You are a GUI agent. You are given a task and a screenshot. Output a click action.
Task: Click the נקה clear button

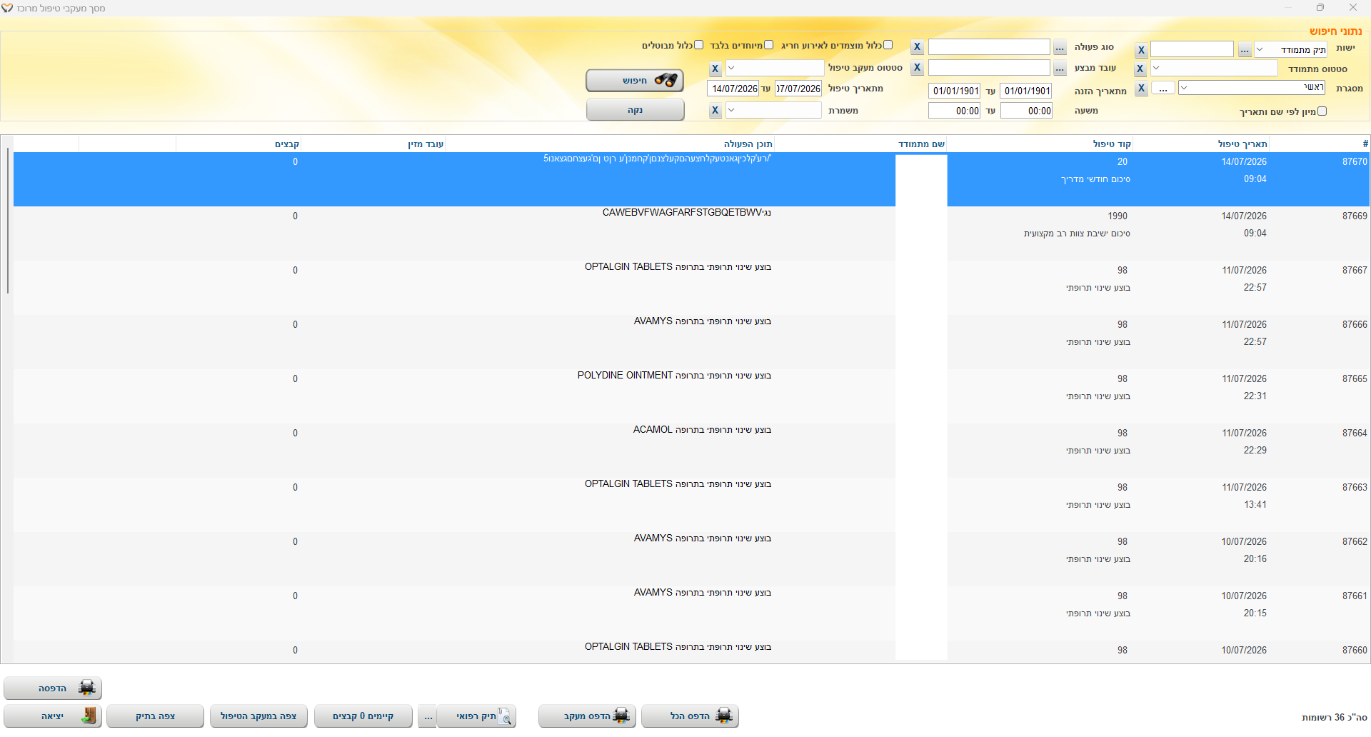coord(635,110)
